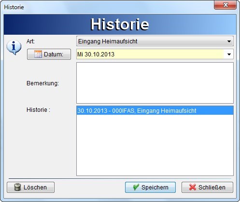This screenshot has width=240, height=202.
Task: Expand the date picker dropdown arrow
Action: coord(229,54)
